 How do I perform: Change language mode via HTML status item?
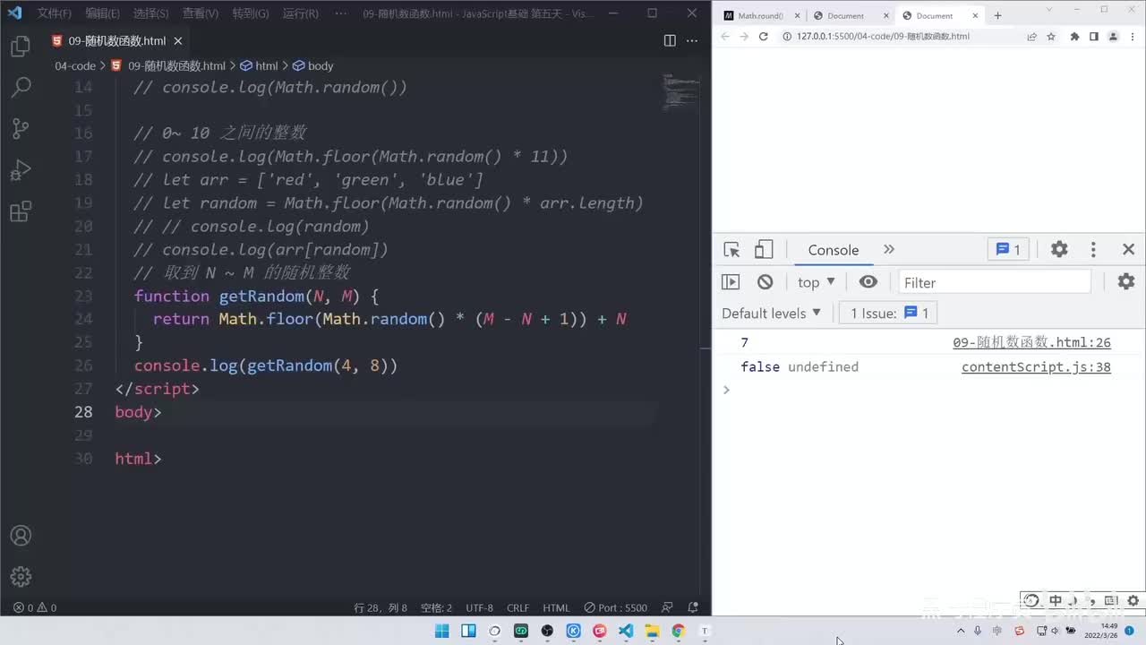coord(556,607)
